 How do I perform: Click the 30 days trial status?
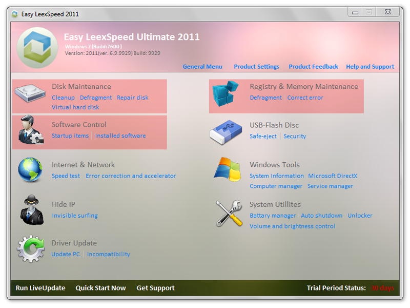point(382,288)
